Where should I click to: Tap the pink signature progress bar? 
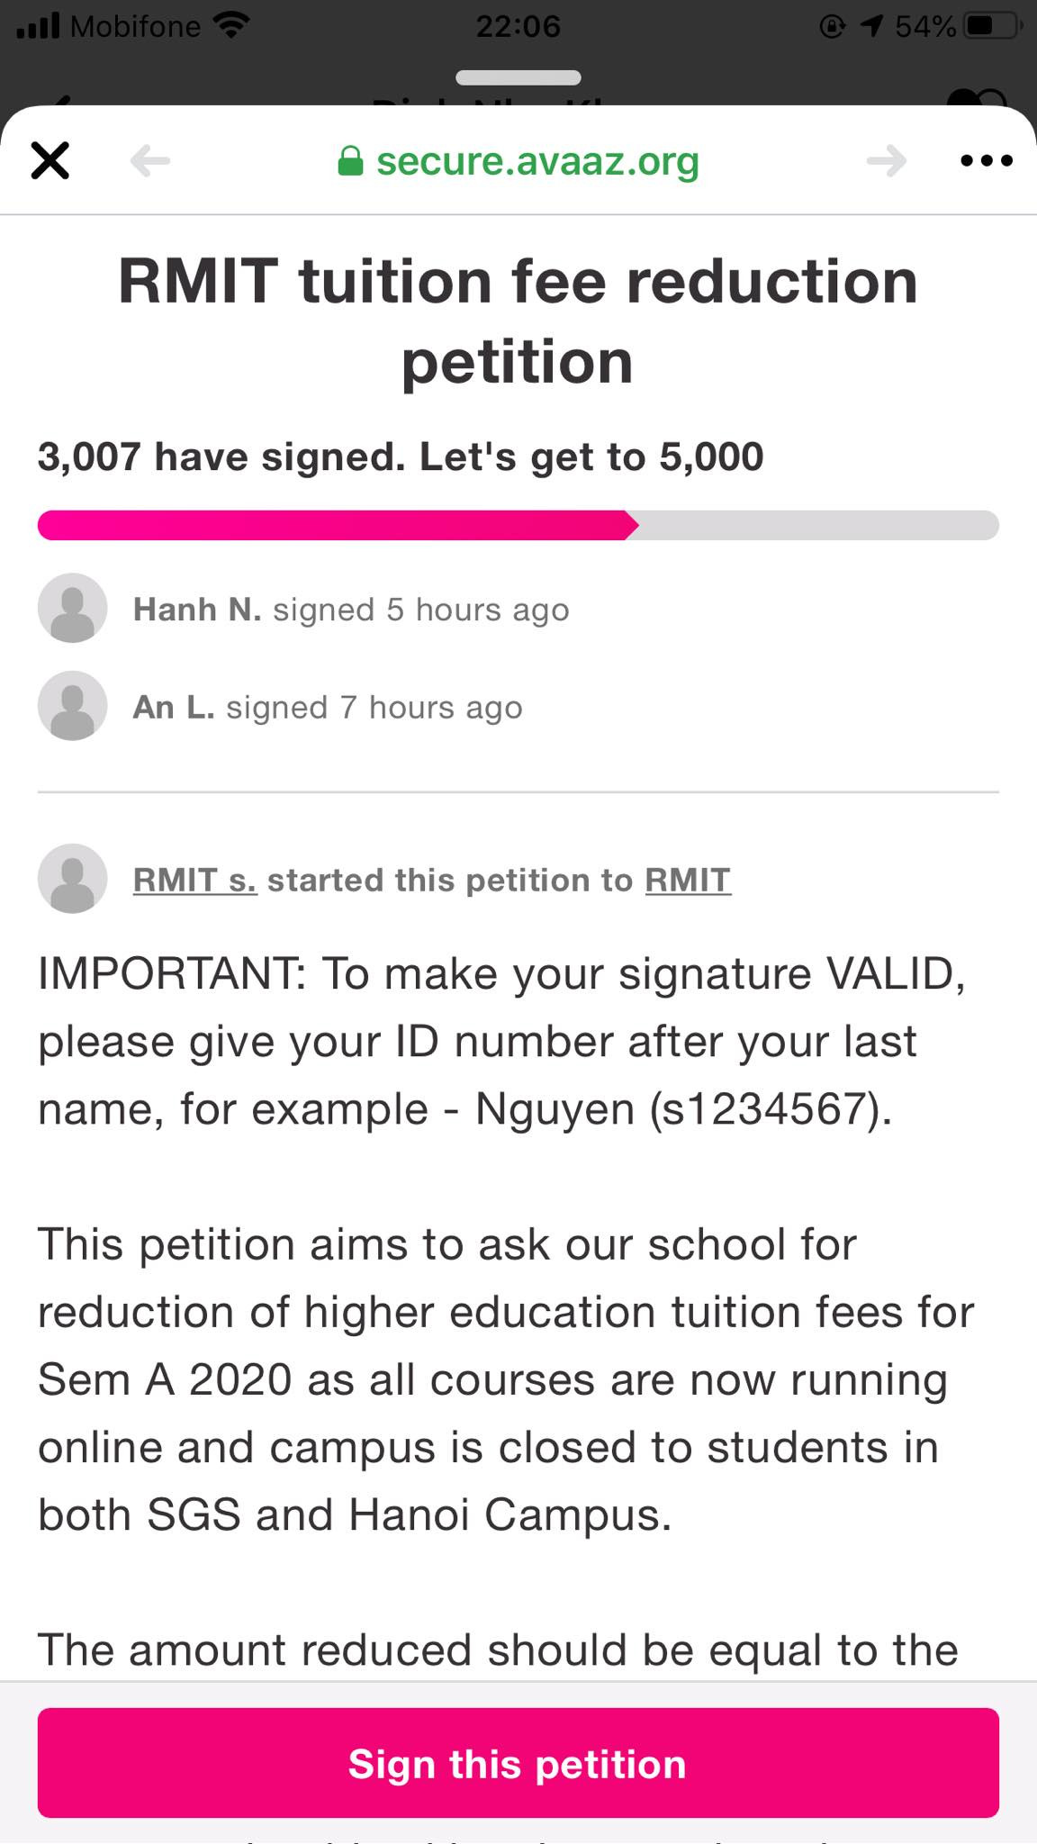518,525
